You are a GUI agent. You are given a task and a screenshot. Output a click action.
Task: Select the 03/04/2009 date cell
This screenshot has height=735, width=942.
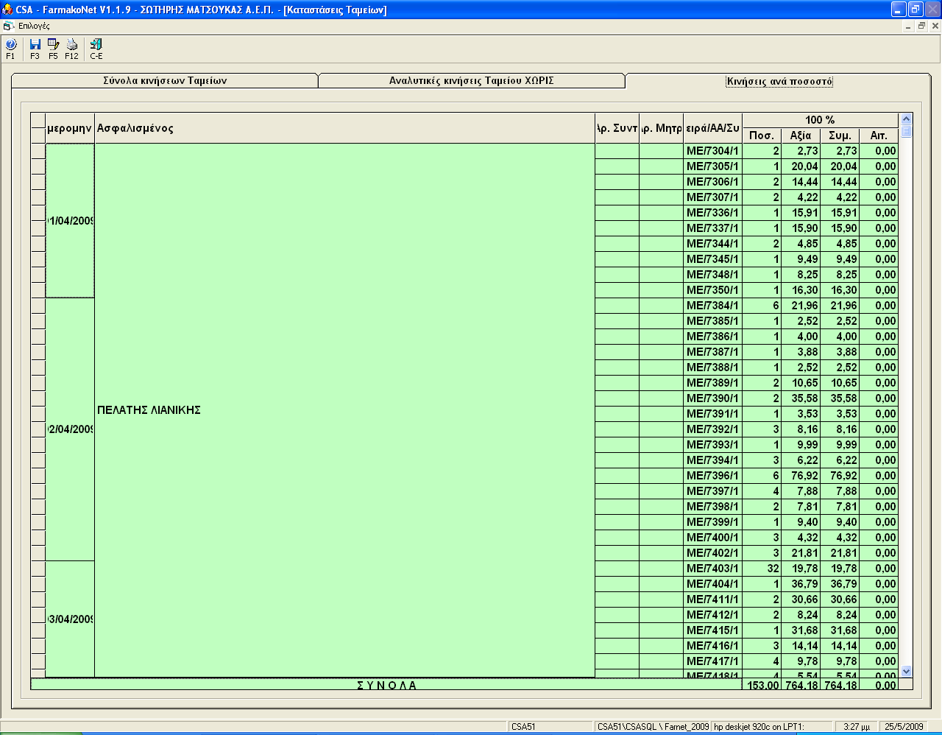tap(70, 619)
